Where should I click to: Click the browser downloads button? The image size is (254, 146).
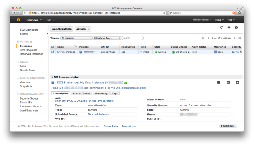240,13
